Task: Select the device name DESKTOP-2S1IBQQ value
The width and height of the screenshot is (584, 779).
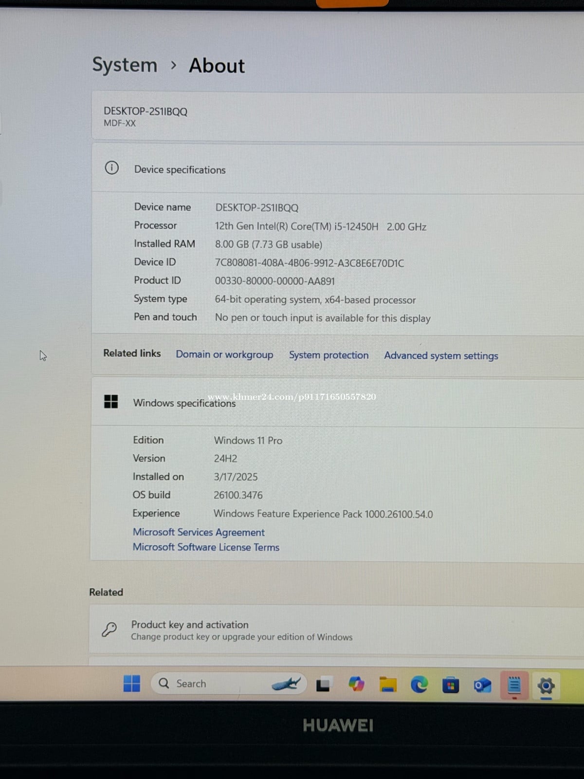Action: (x=256, y=208)
